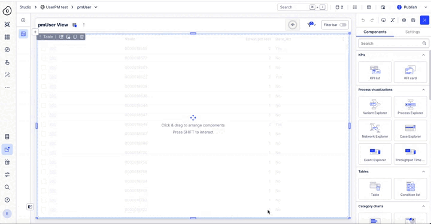Screen dimensions: 431x224
Task: Collapse the Tables section
Action: 423,171
